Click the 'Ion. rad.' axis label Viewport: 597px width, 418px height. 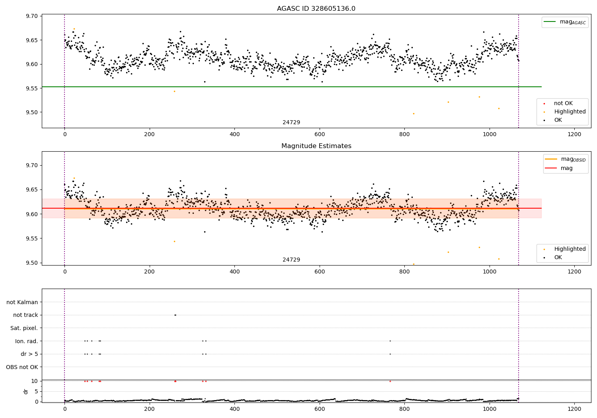[27, 341]
